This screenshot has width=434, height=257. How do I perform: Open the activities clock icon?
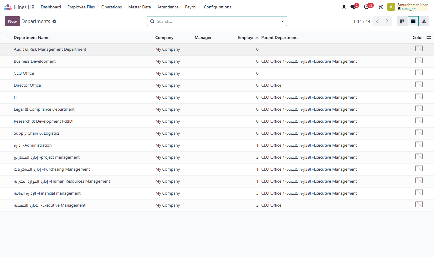pos(366,7)
